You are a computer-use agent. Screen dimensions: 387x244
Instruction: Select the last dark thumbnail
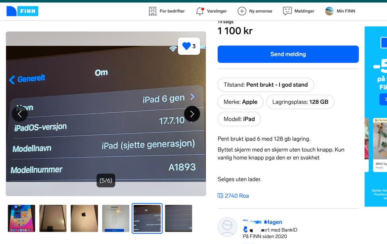click(179, 218)
